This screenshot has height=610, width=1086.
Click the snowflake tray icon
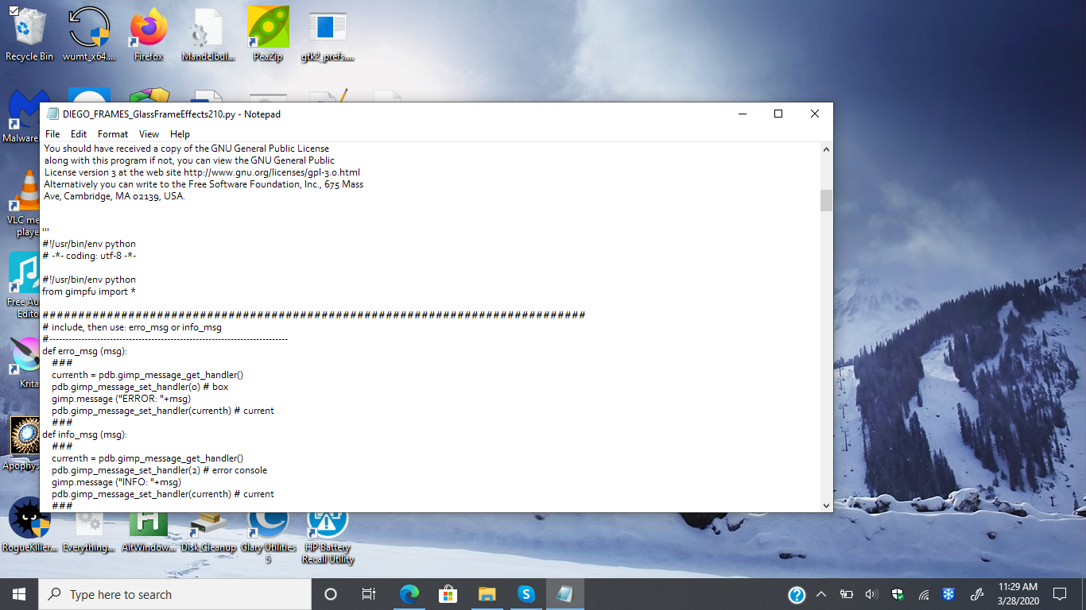click(948, 594)
